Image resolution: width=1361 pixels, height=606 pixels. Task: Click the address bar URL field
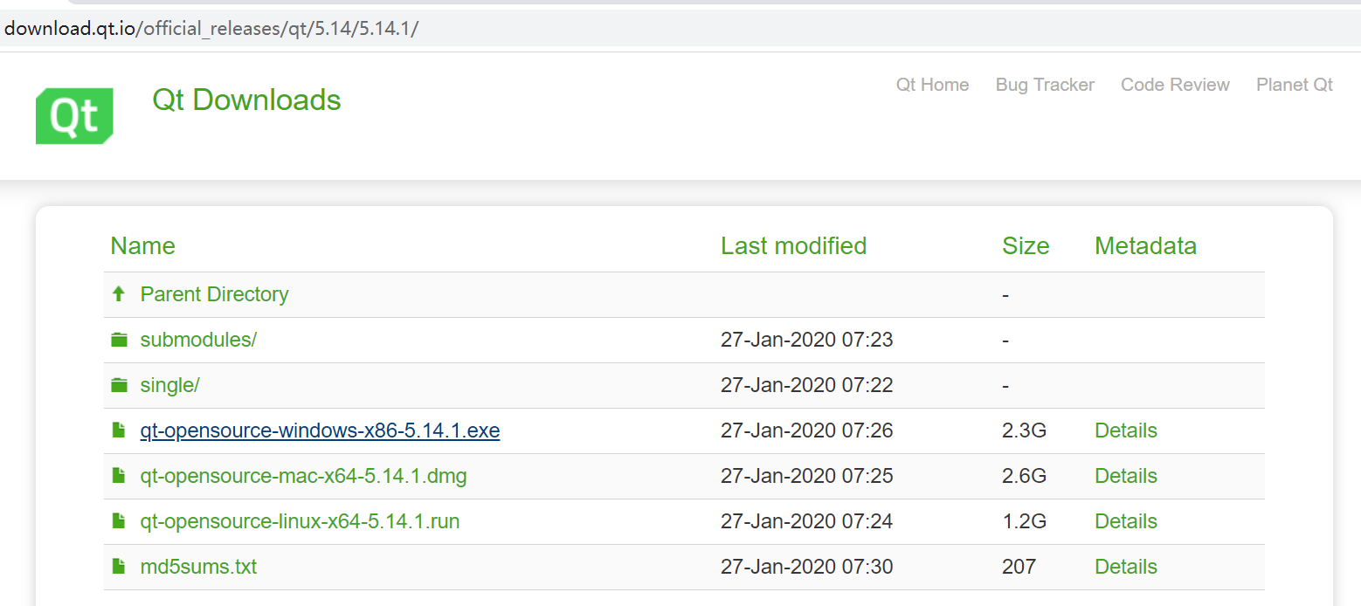coord(680,28)
